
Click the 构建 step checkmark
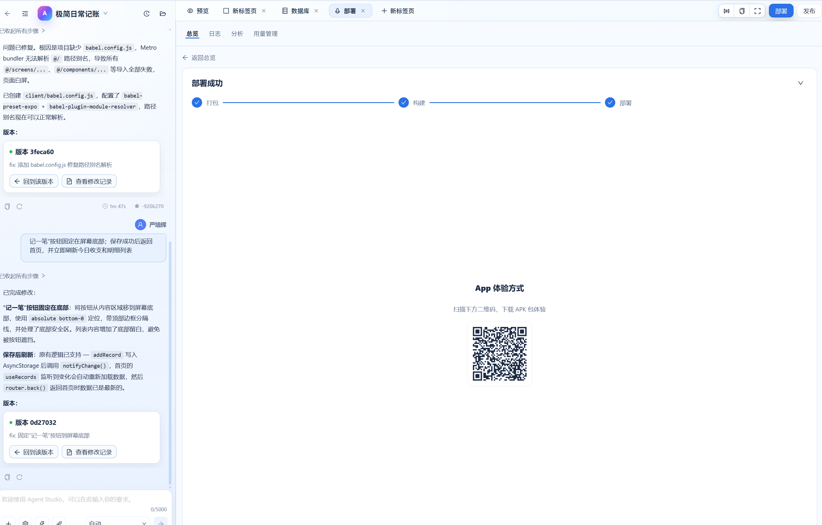[403, 102]
